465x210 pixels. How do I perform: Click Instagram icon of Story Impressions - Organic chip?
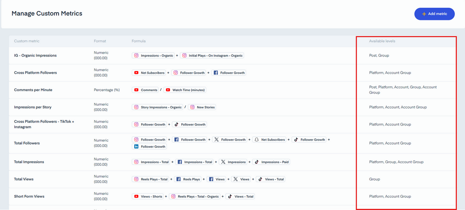click(136, 107)
